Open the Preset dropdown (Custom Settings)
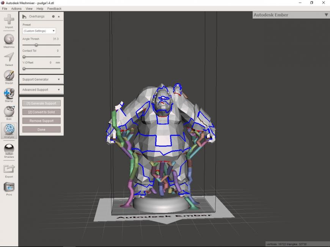The height and width of the screenshot is (247, 330). coord(39,31)
